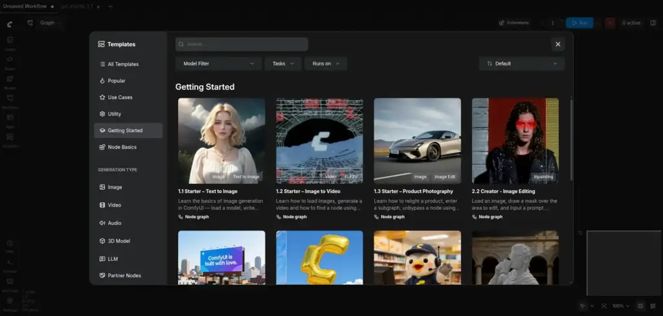663x316 pixels.
Task: Close the Templates dialog
Action: (x=557, y=44)
